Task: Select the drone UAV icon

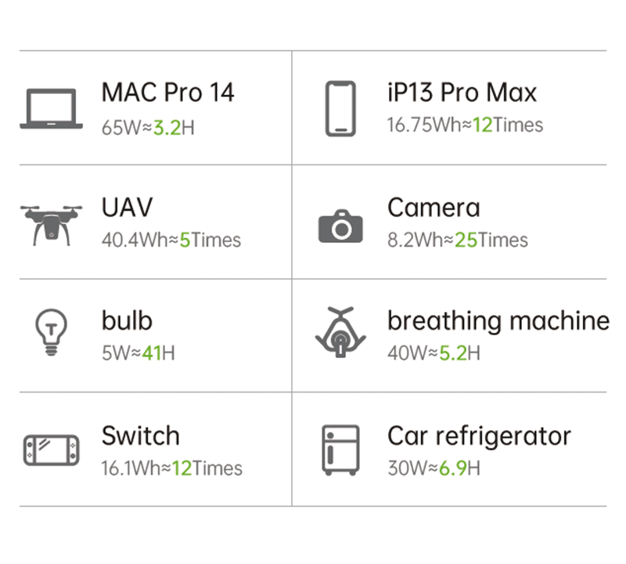Action: click(x=52, y=222)
